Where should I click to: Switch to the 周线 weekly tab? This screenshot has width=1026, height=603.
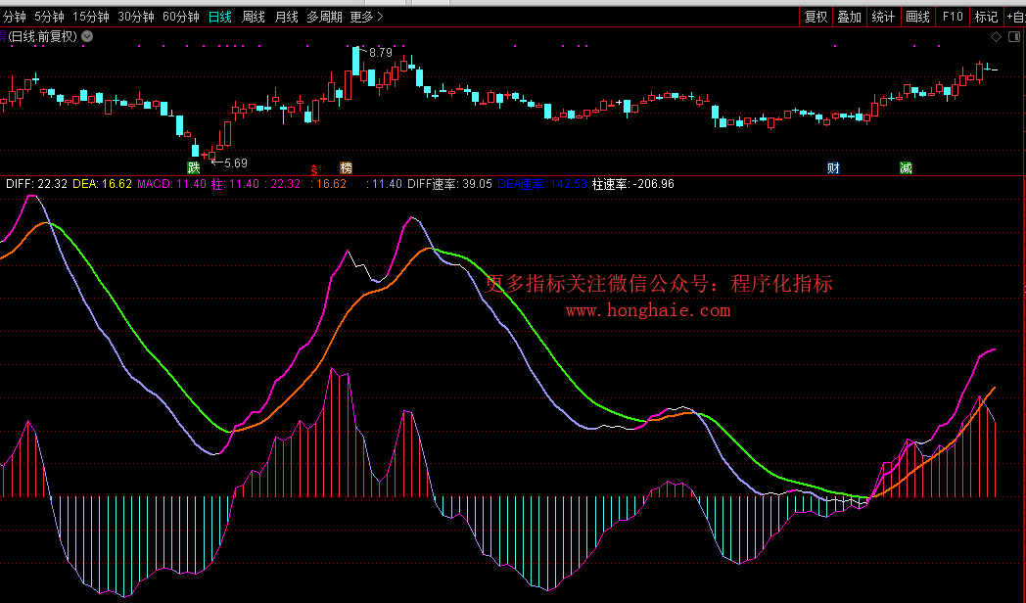254,17
